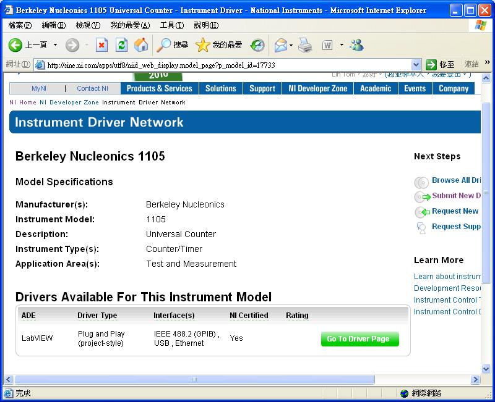Screen dimensions: 495x402
Task: Select the Events tab
Action: (x=415, y=88)
